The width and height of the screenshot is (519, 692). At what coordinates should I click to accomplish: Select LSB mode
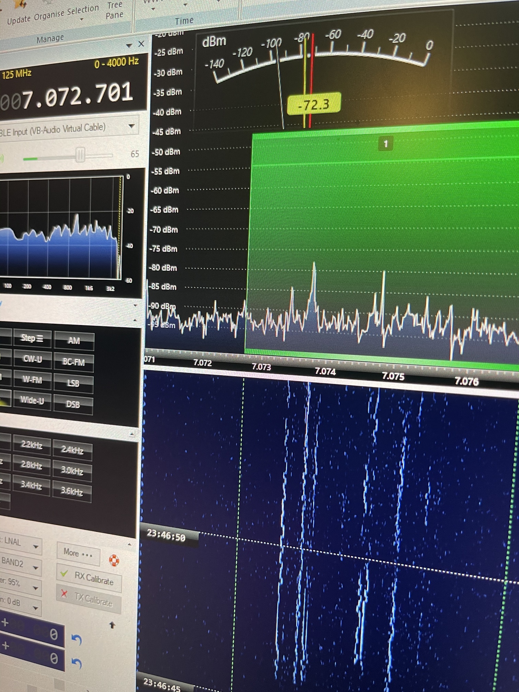[x=73, y=383]
